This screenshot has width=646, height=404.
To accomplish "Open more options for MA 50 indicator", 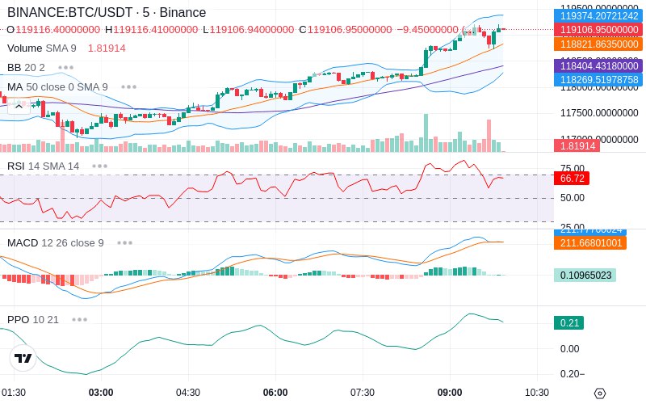I will [129, 87].
